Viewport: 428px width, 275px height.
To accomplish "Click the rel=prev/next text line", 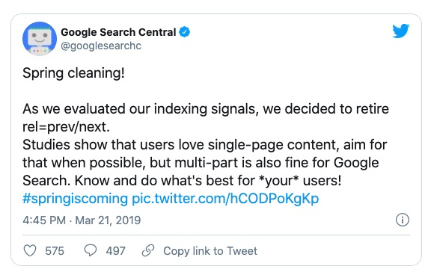I will coord(66,127).
